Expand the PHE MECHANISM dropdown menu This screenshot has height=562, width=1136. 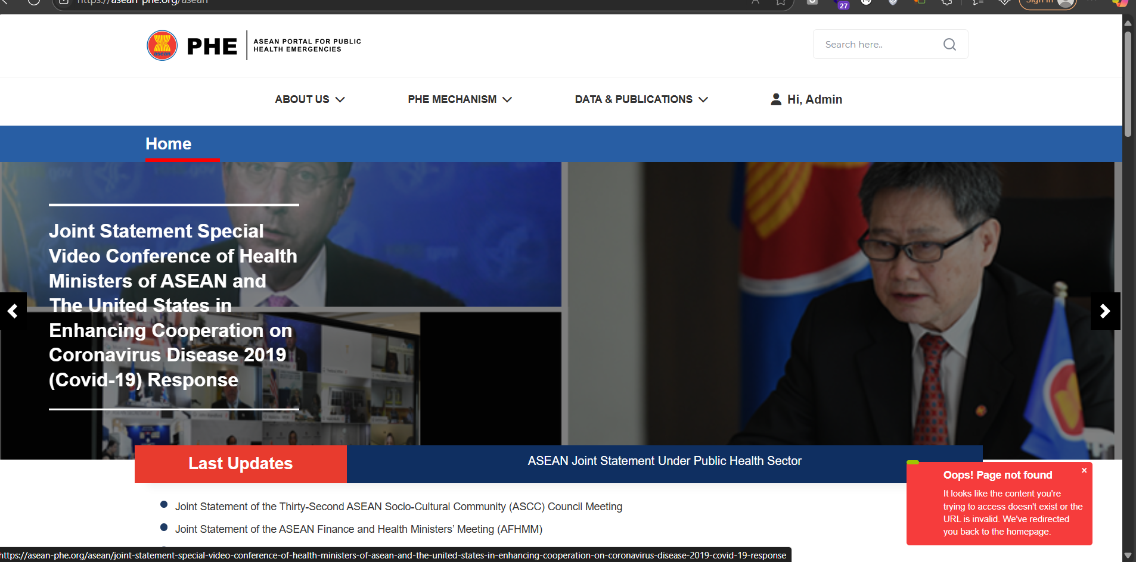pos(460,99)
